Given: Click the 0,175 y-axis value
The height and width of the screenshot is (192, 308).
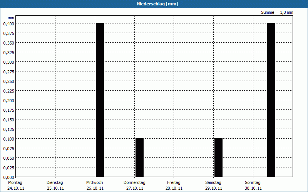Looking at the screenshot, I should pyautogui.click(x=8, y=110).
